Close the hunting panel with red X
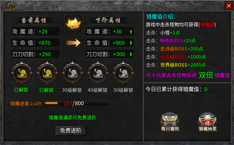 (229, 6)
